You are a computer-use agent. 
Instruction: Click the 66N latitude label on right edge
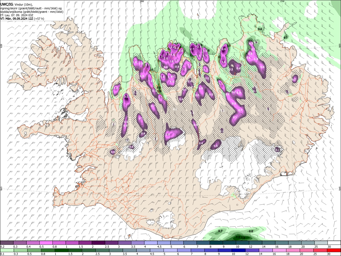(340, 46)
